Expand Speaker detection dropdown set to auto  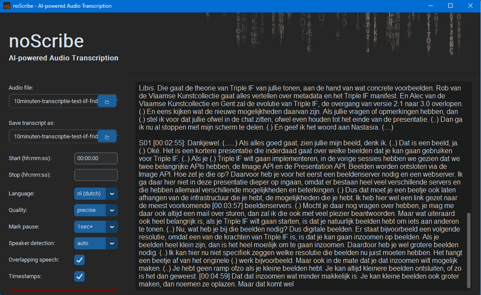[112, 243]
